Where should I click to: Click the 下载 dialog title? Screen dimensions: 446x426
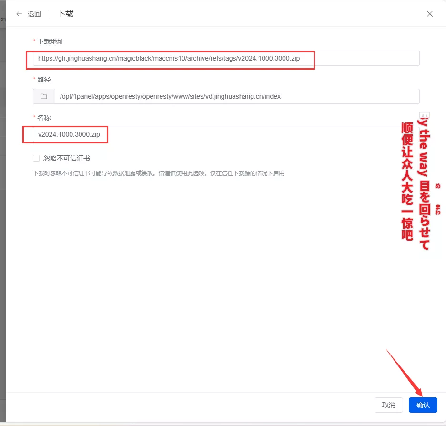click(x=65, y=13)
